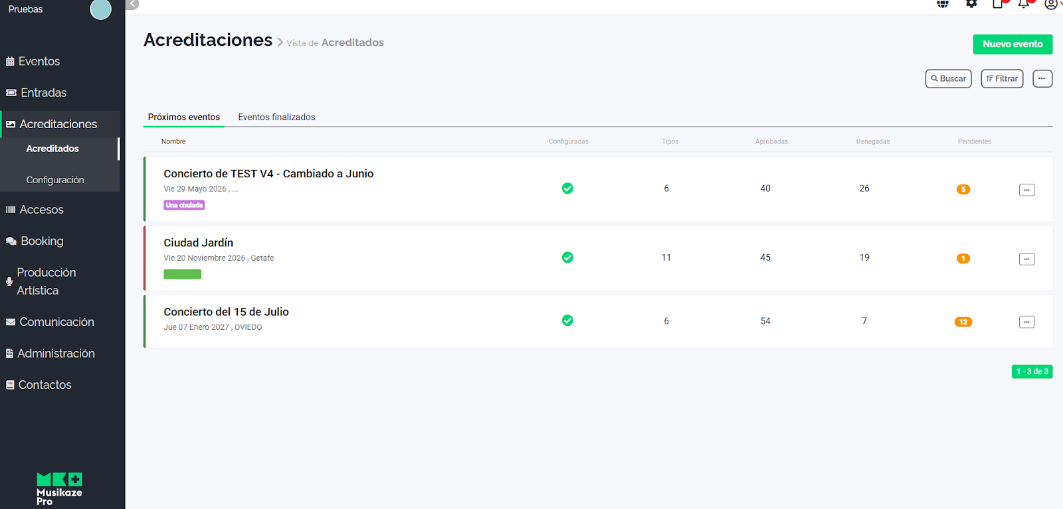Click the Booking chat icon in sidebar
The image size is (1063, 509).
[x=11, y=242]
